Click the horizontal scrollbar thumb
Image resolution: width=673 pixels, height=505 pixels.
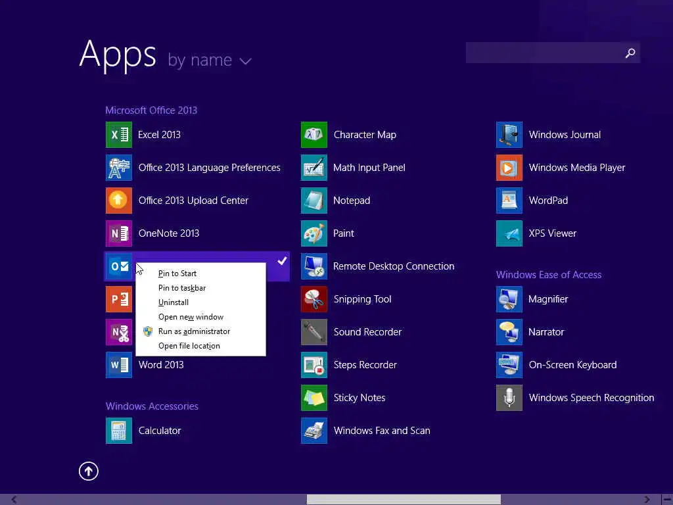[x=404, y=500]
